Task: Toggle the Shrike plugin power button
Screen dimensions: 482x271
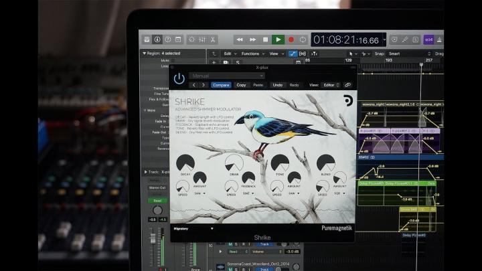Action: [x=179, y=79]
